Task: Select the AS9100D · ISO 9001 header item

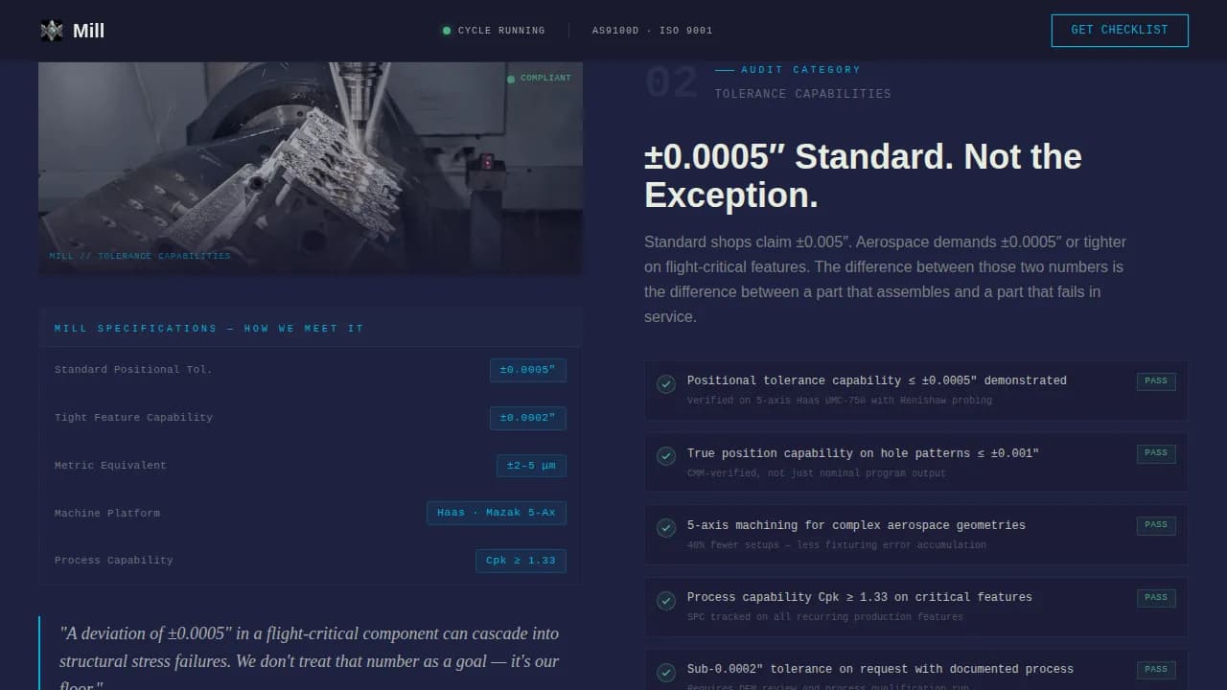Action: pyautogui.click(x=652, y=30)
